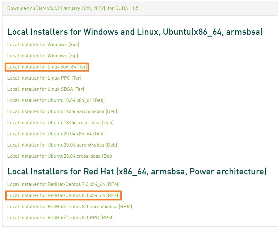Click the Windows and Linux, Ubuntu installers heading
Screen dimensions: 278x228
click(x=135, y=32)
